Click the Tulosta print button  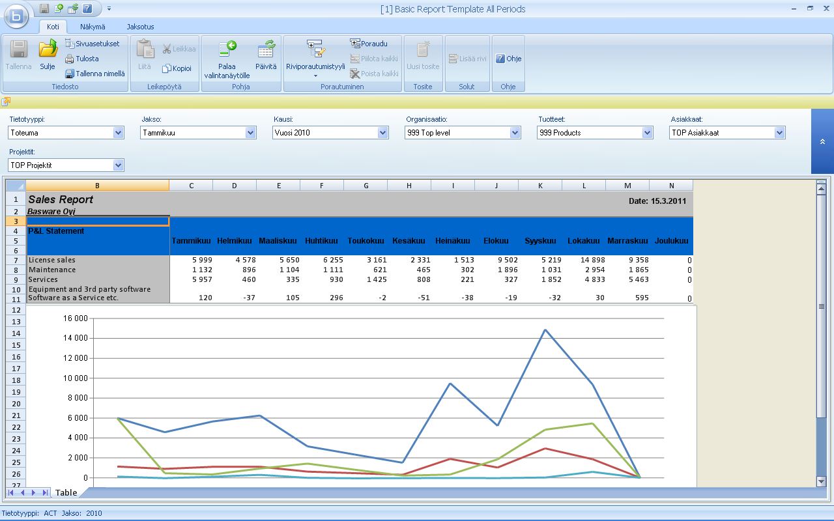tap(82, 59)
